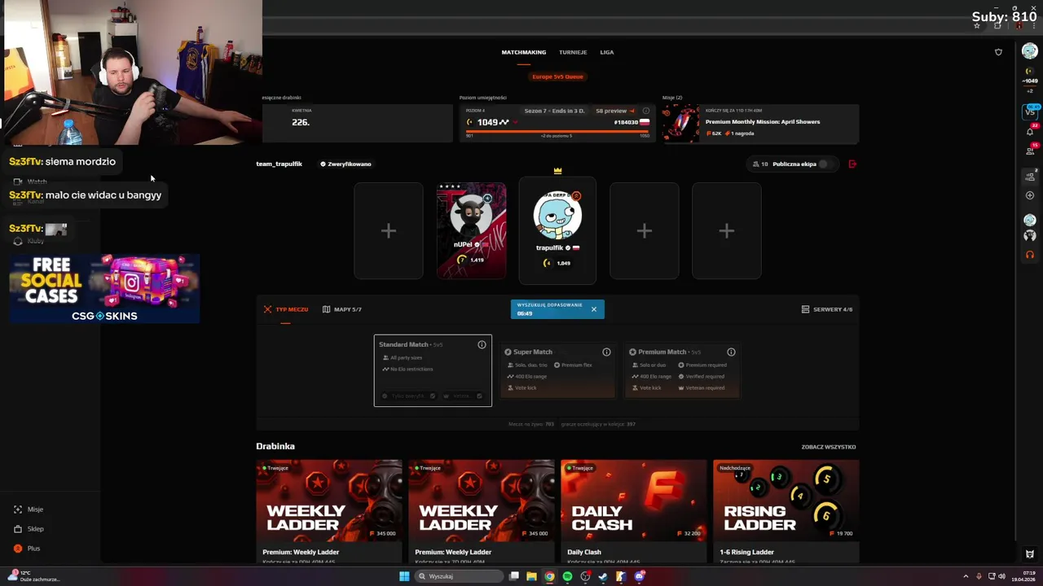Cancel match search with the X

pyautogui.click(x=594, y=309)
